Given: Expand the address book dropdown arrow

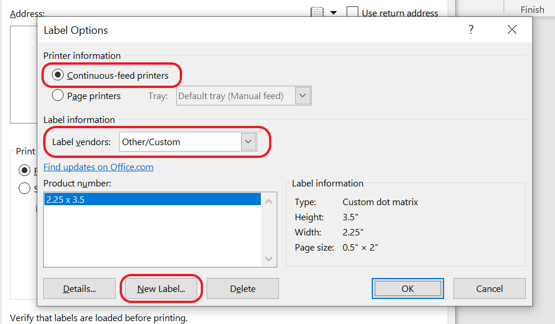Looking at the screenshot, I should 333,12.
